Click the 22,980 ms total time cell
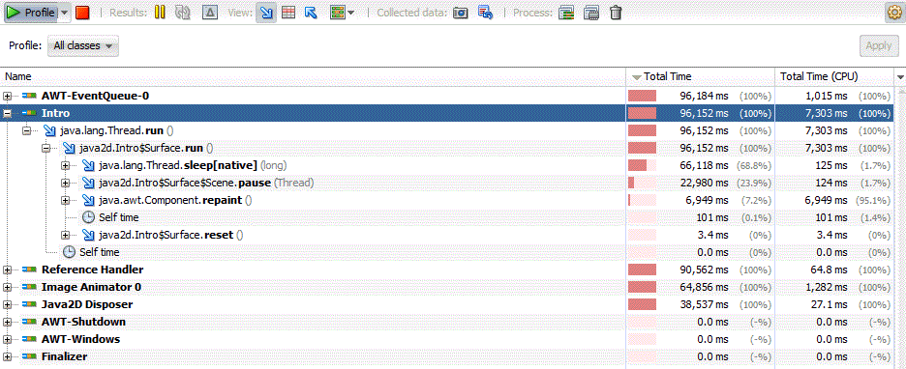The height and width of the screenshot is (369, 906). coord(701,183)
